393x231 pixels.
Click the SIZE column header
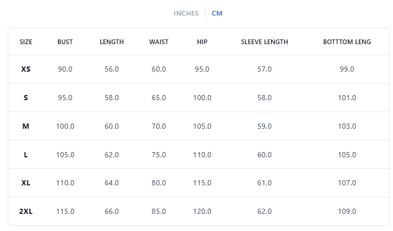[26, 42]
